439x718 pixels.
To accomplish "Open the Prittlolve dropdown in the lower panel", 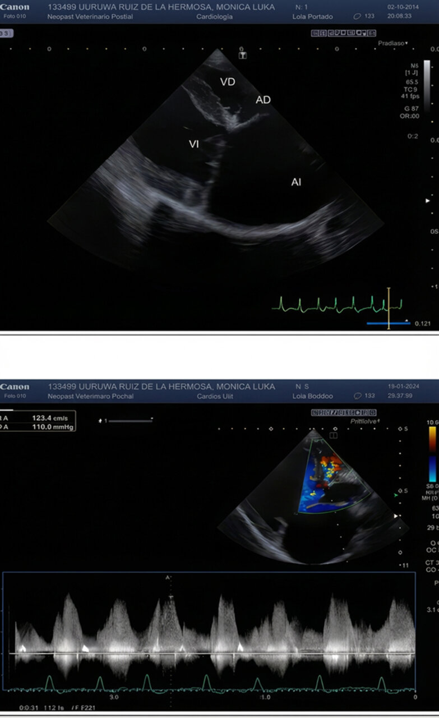I will tap(364, 420).
